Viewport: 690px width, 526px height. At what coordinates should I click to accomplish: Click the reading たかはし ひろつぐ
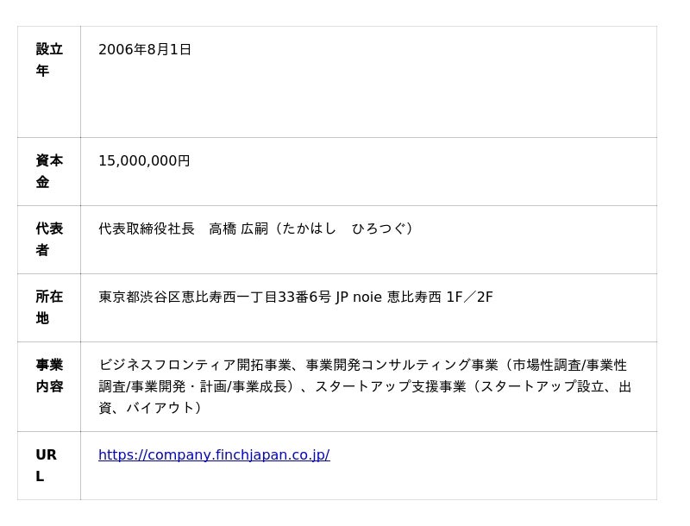(343, 229)
